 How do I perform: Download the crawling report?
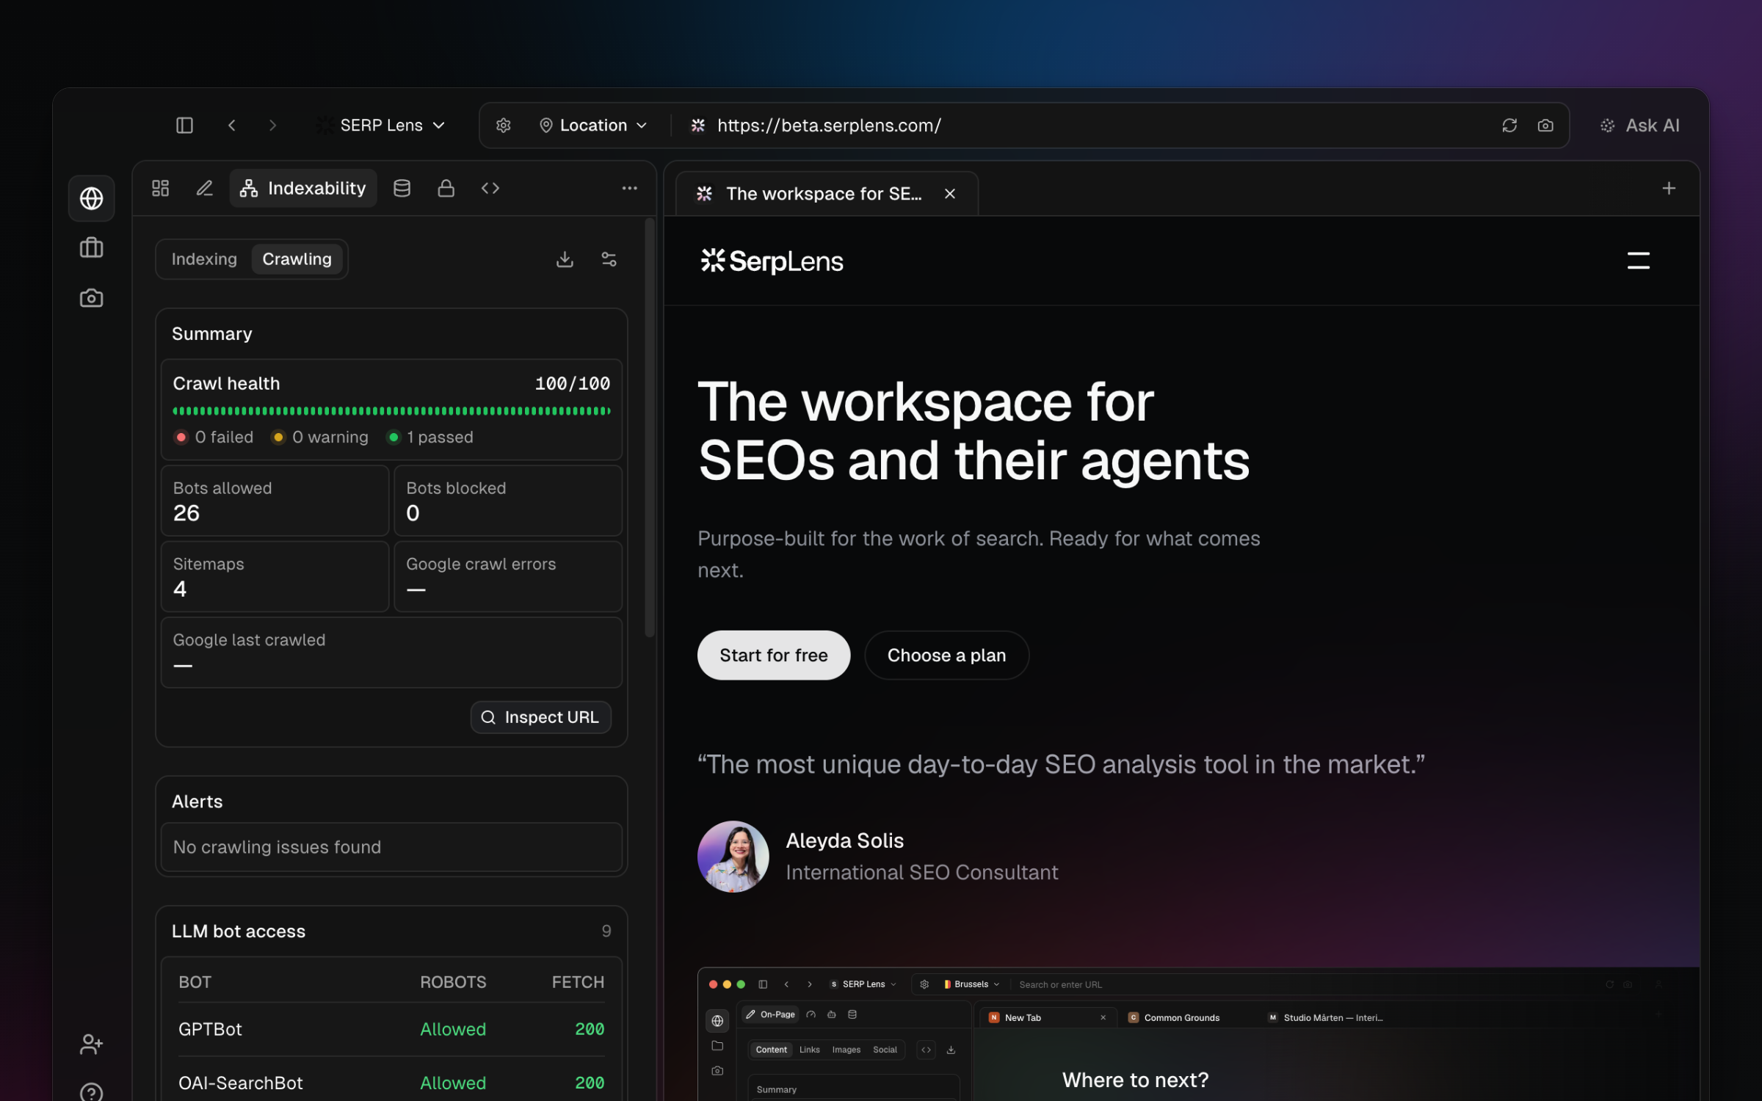point(565,259)
